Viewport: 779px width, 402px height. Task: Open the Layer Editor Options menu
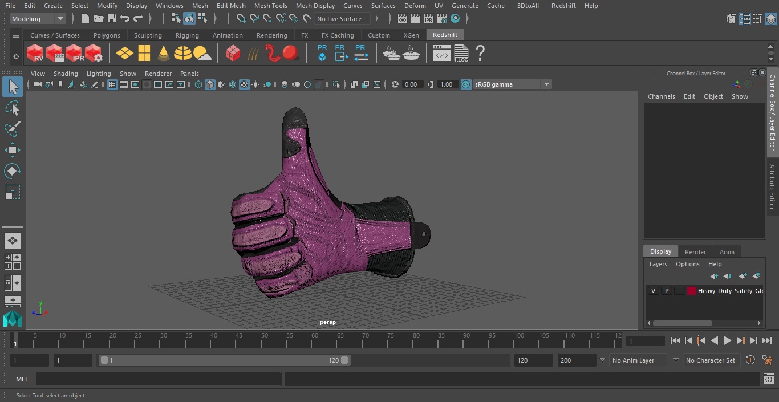coord(687,264)
